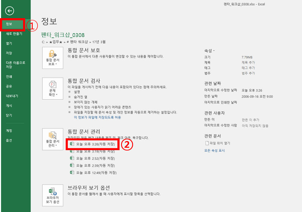Choose 닫기 in the sidebar
Viewport: 302px width, 212px height.
9,115
